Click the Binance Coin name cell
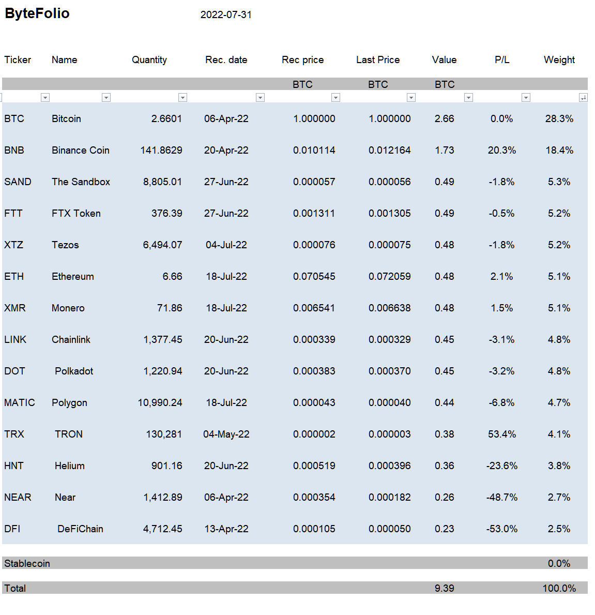This screenshot has height=615, width=595. tap(80, 150)
